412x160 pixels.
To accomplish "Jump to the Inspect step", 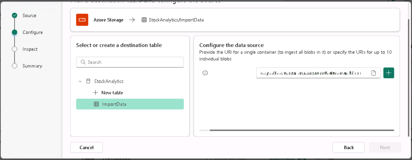I will click(x=30, y=49).
